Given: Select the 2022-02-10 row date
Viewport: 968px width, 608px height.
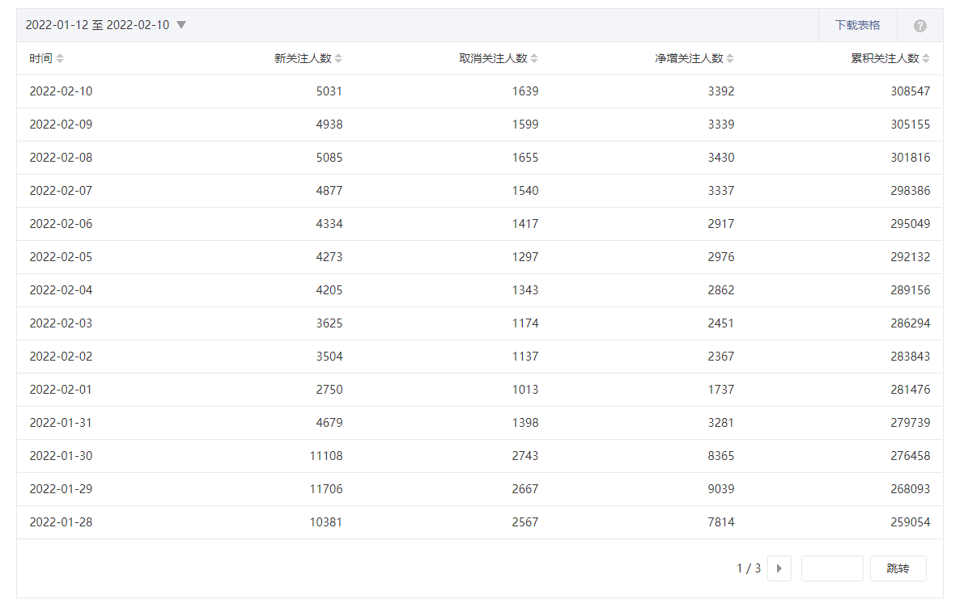Looking at the screenshot, I should tap(61, 91).
